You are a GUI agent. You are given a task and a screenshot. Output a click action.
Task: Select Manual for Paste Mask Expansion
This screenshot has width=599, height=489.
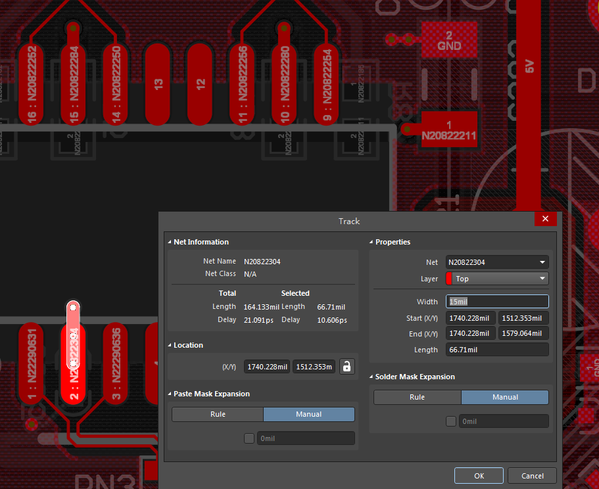[x=308, y=414]
